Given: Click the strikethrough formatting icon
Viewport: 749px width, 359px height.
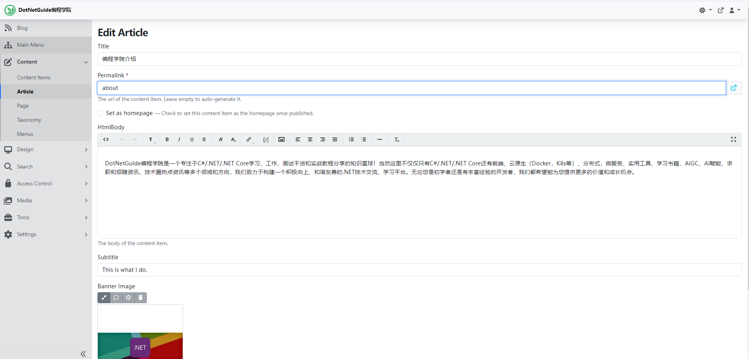Looking at the screenshot, I should (204, 139).
